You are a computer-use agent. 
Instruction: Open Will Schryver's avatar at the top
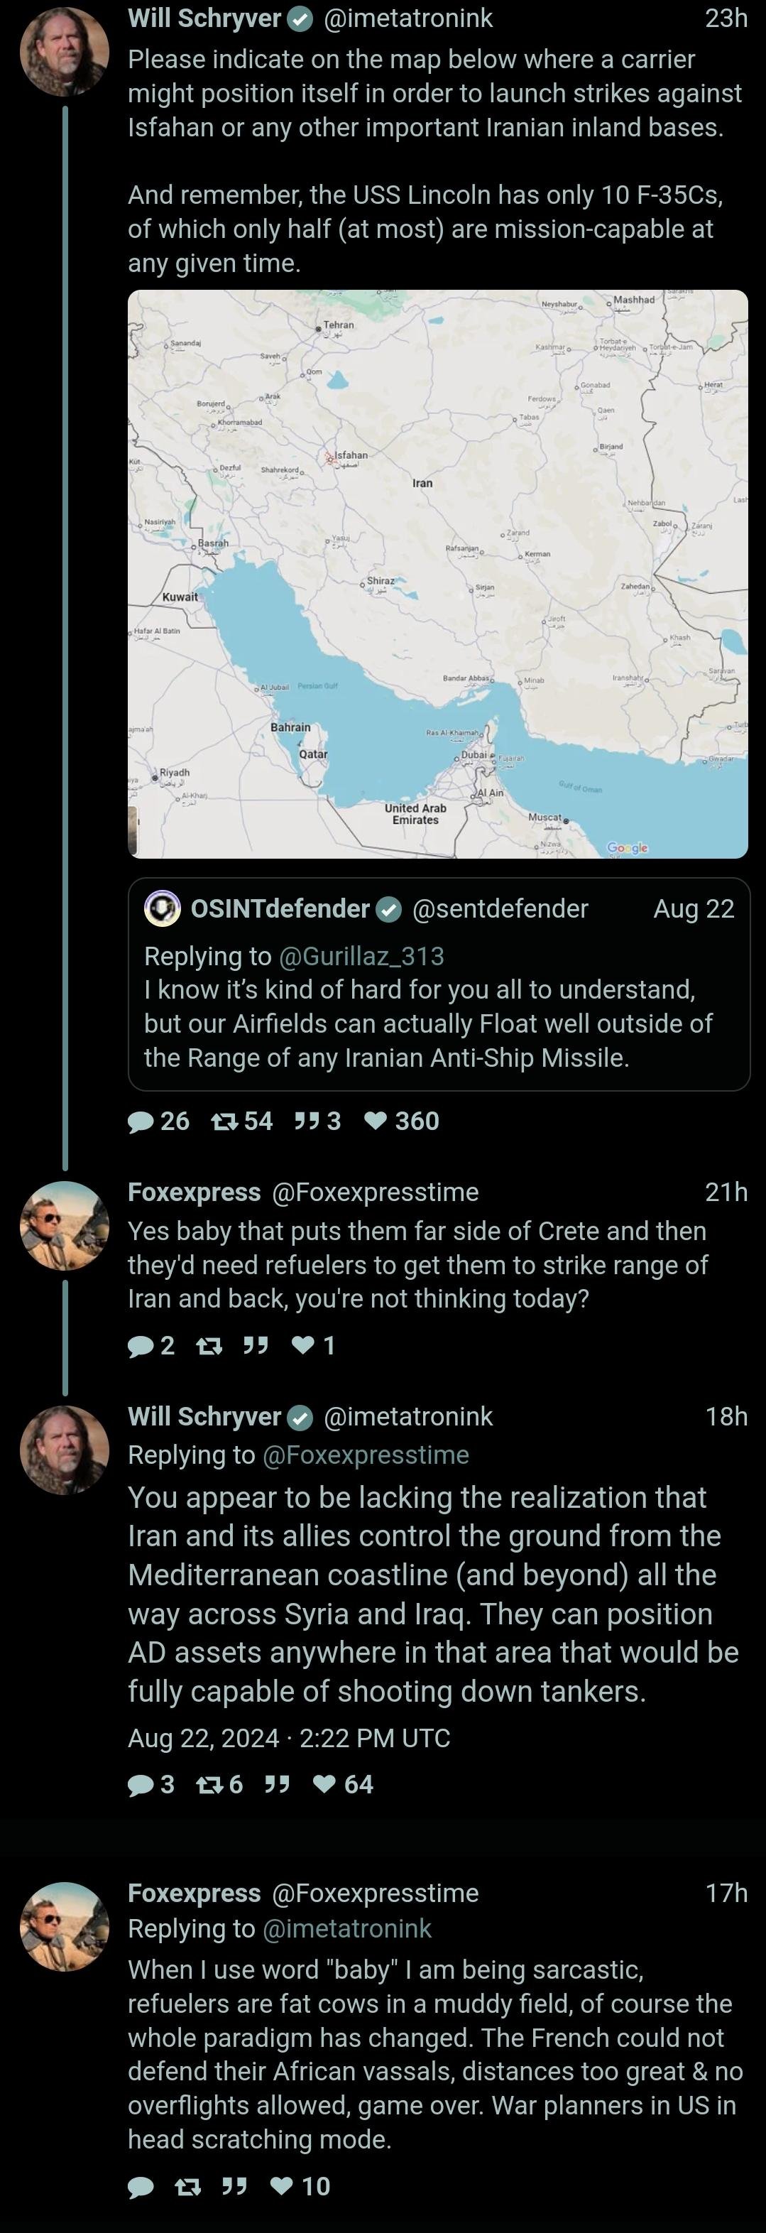(x=64, y=51)
